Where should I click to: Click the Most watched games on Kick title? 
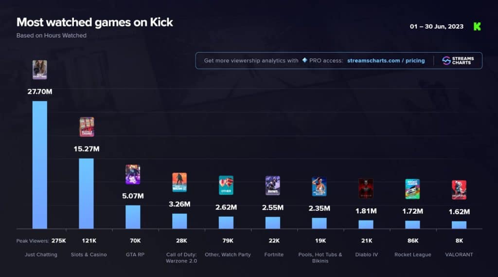(95, 22)
